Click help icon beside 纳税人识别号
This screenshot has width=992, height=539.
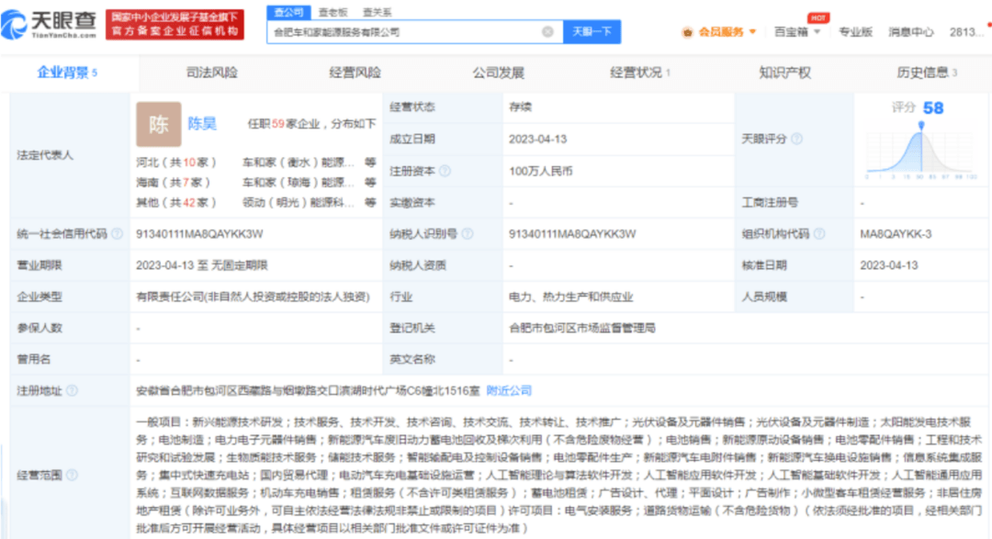click(467, 234)
